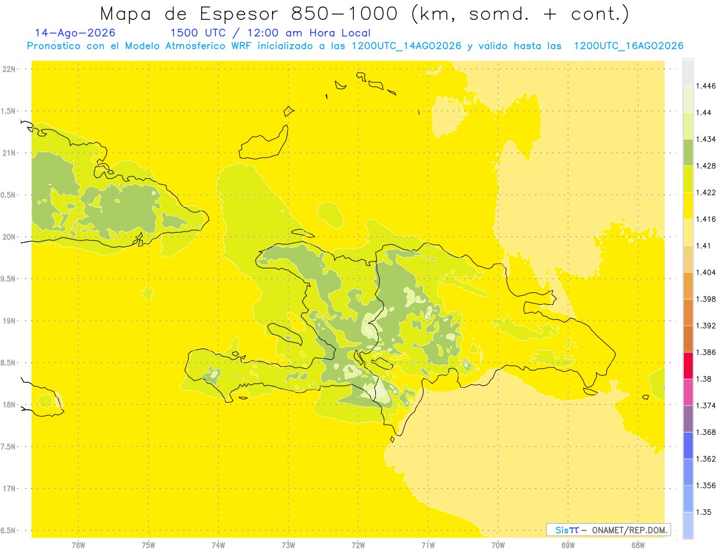Click the legend value "1.362"
Image resolution: width=716 pixels, height=553 pixels.
click(x=706, y=459)
